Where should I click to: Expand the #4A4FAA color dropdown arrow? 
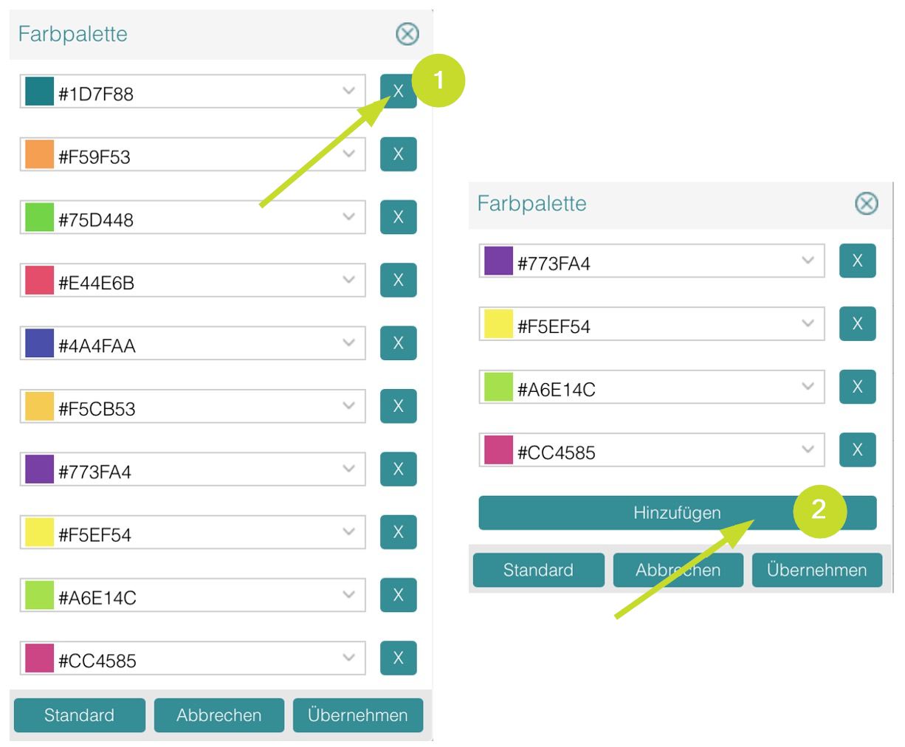coord(349,342)
